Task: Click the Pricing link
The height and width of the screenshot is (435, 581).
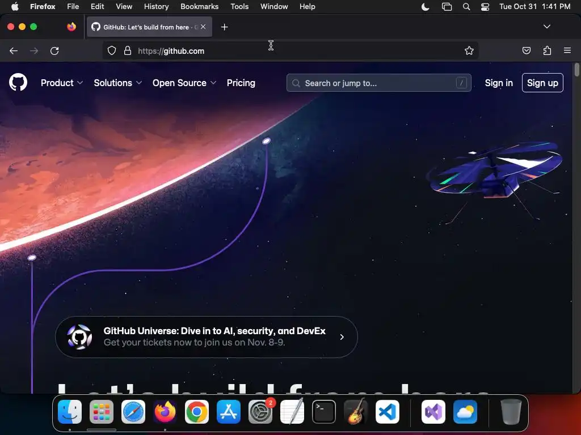Action: tap(241, 83)
